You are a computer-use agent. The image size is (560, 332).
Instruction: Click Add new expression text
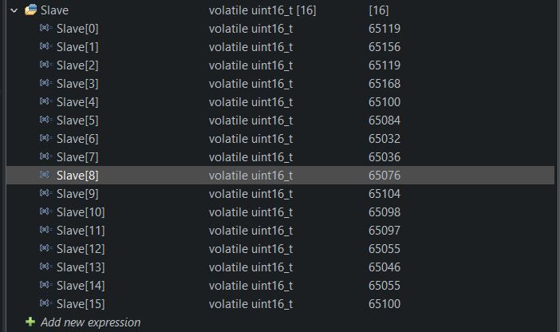pos(90,322)
